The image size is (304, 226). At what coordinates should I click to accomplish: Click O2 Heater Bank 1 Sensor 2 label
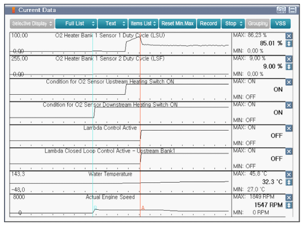[110, 58]
